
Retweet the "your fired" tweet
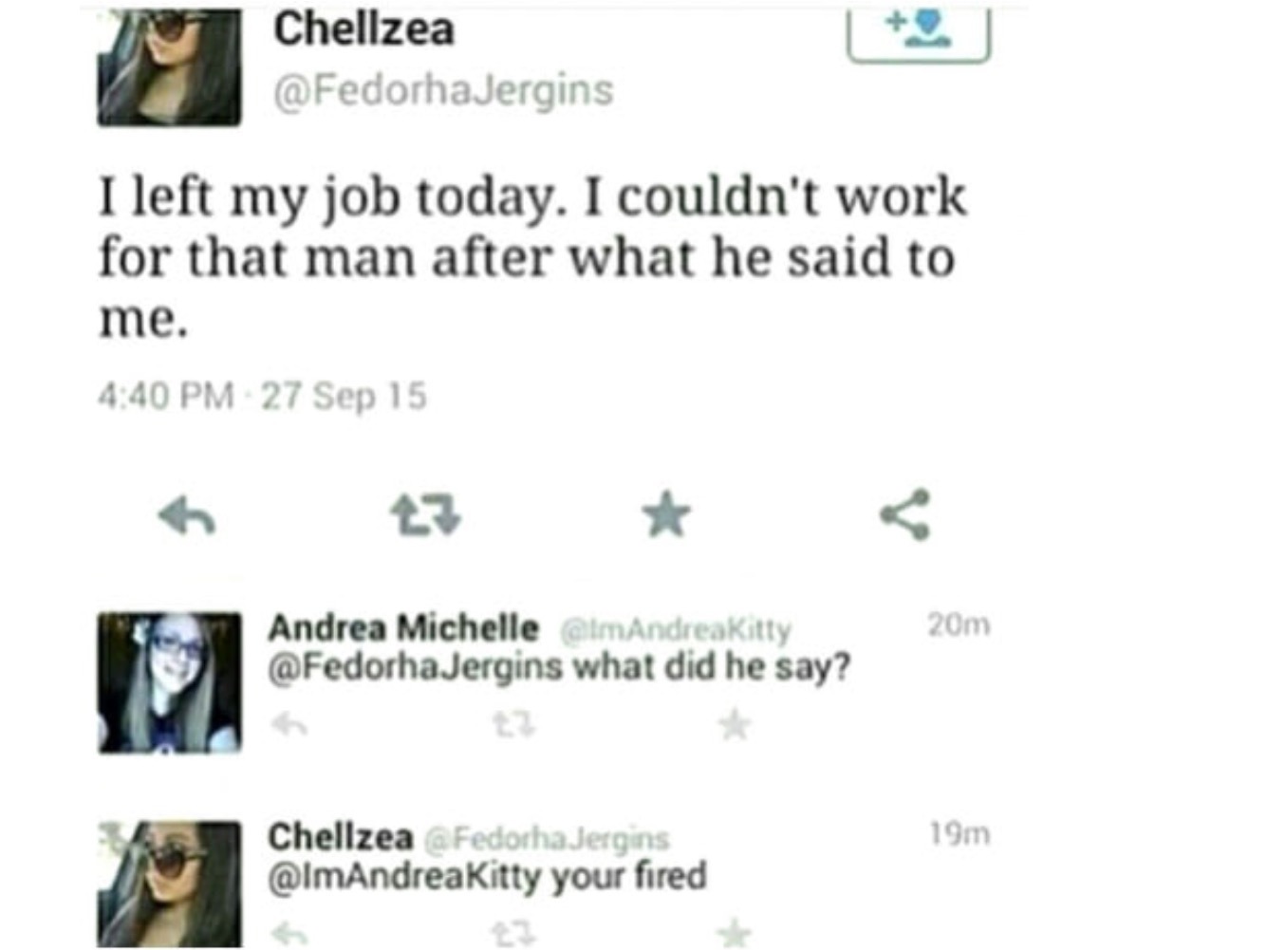pyautogui.click(x=513, y=934)
